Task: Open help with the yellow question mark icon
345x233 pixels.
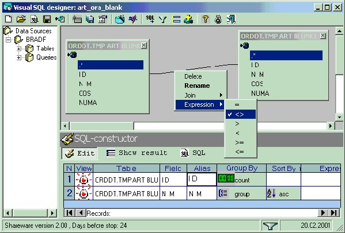Action: [206, 20]
